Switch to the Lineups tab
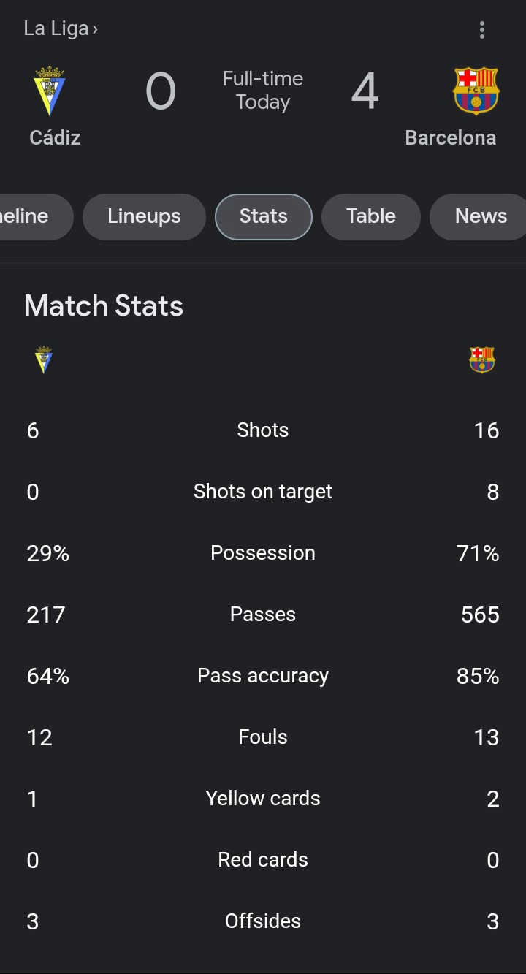 [x=144, y=216]
